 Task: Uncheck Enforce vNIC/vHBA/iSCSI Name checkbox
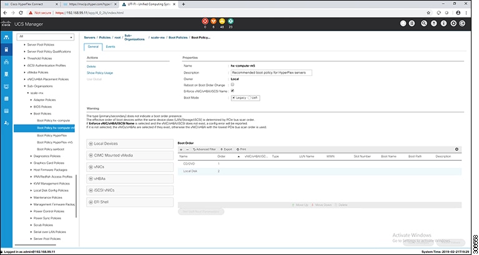[x=232, y=91]
